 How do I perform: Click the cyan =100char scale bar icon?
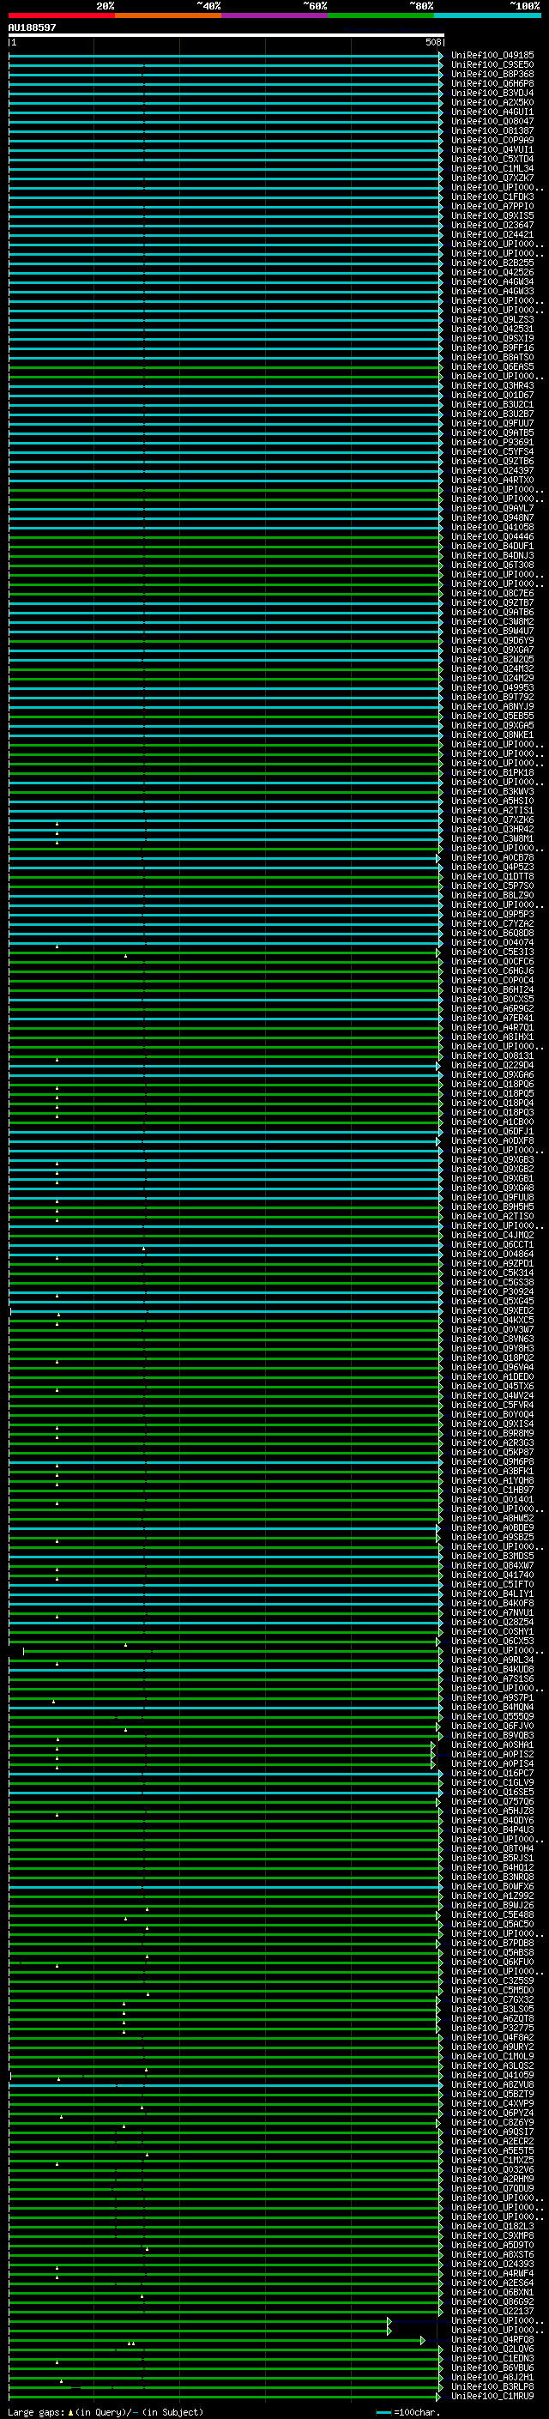(383, 2411)
